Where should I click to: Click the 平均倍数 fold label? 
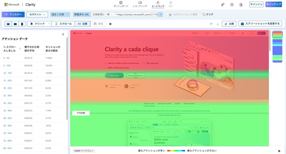click(81, 113)
